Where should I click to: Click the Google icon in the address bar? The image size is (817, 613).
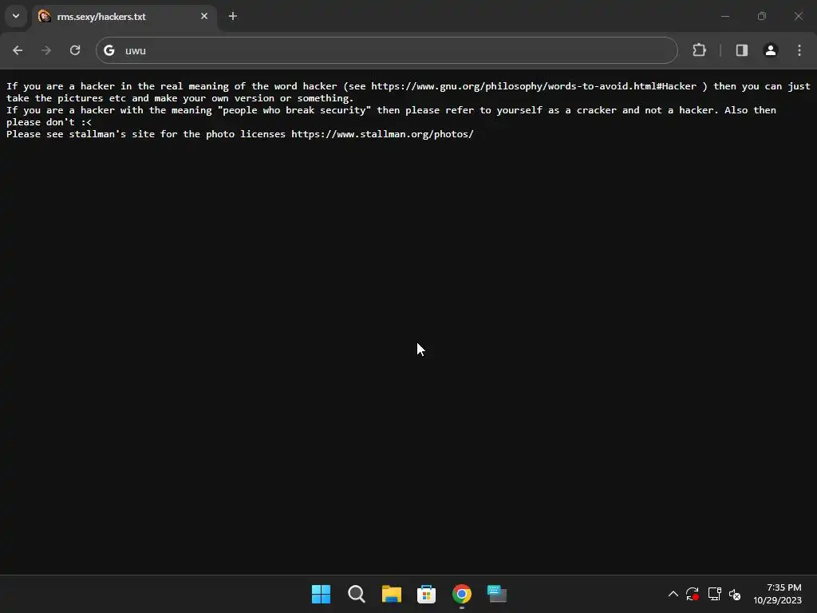click(109, 50)
